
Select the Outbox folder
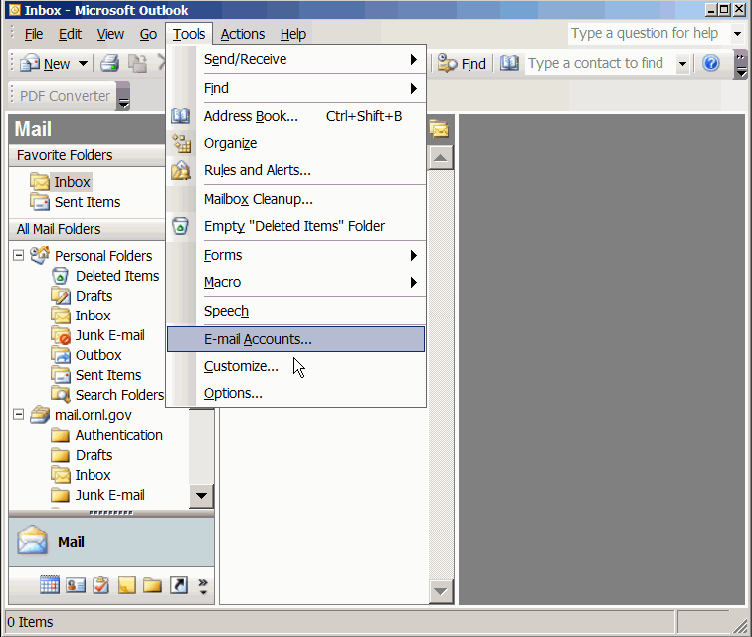(x=98, y=355)
